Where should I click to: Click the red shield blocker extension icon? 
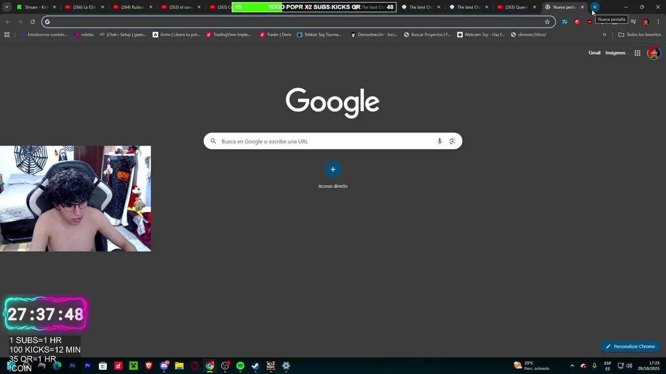pos(590,22)
